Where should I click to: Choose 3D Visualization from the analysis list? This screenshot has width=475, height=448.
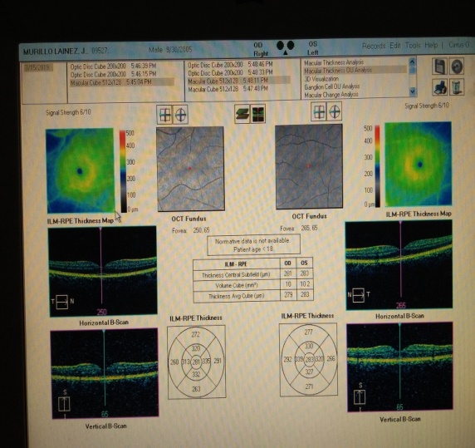coord(321,78)
